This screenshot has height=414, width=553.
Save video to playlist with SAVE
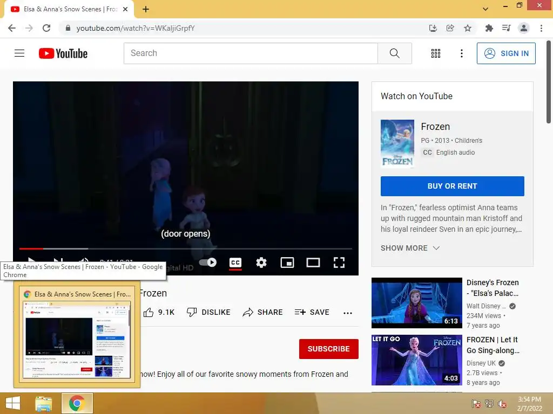click(x=312, y=312)
